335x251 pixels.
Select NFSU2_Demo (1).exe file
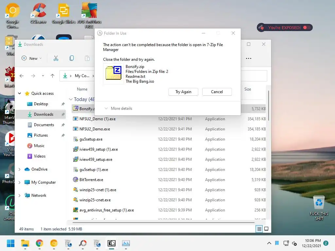coord(169,119)
